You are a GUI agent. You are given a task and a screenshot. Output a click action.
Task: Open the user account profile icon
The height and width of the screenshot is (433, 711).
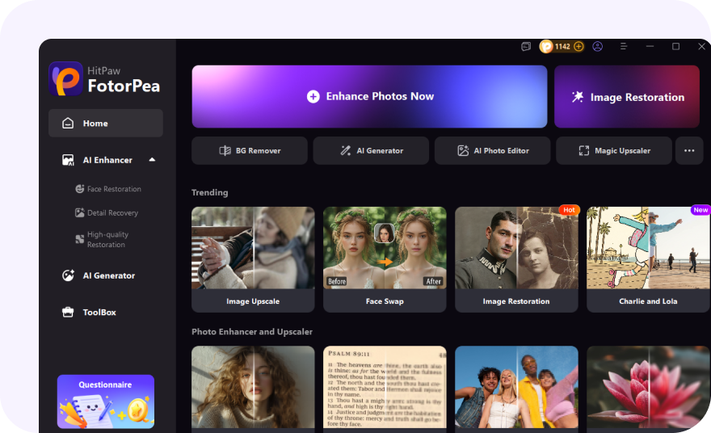(x=598, y=46)
